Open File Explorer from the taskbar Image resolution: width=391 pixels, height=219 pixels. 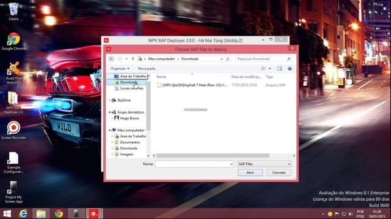pyautogui.click(x=41, y=214)
